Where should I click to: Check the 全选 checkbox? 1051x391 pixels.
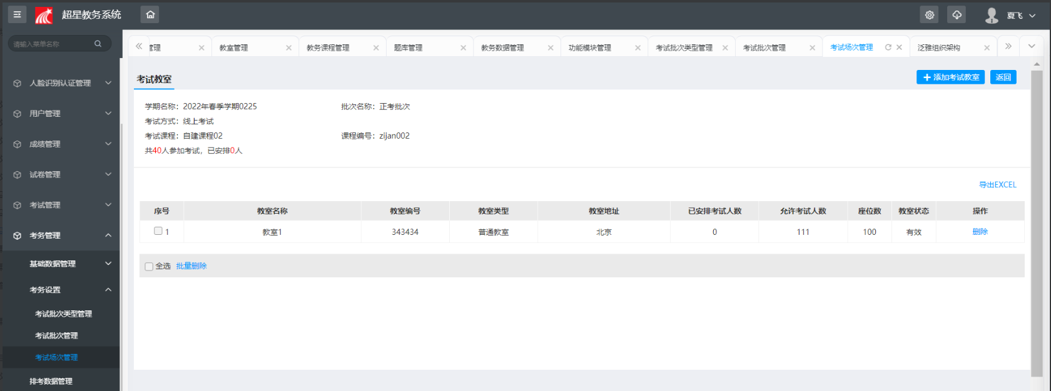pyautogui.click(x=149, y=267)
